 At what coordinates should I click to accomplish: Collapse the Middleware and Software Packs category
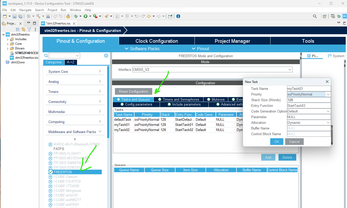[100, 132]
